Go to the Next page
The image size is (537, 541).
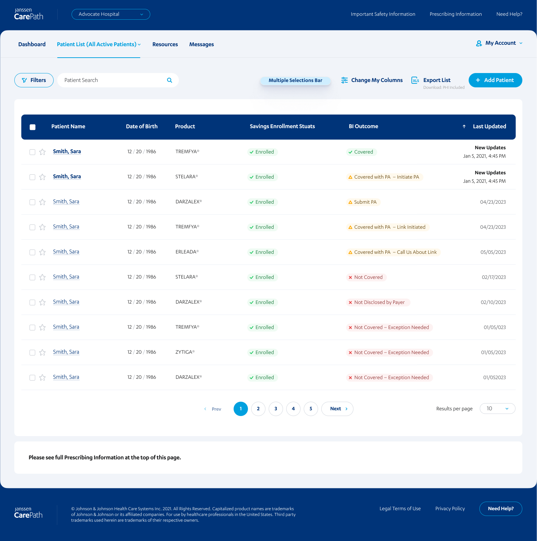(x=337, y=409)
